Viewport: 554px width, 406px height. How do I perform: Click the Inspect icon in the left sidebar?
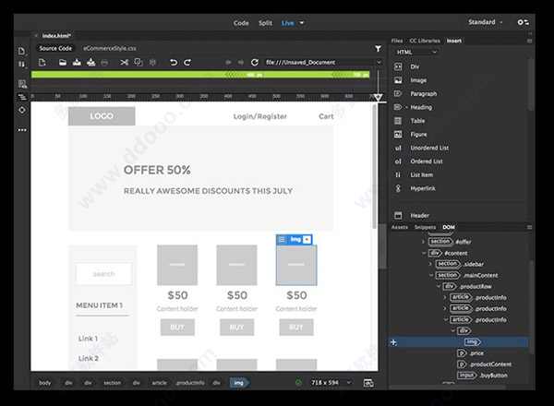click(x=22, y=84)
